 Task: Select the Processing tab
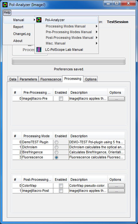pos(73,79)
